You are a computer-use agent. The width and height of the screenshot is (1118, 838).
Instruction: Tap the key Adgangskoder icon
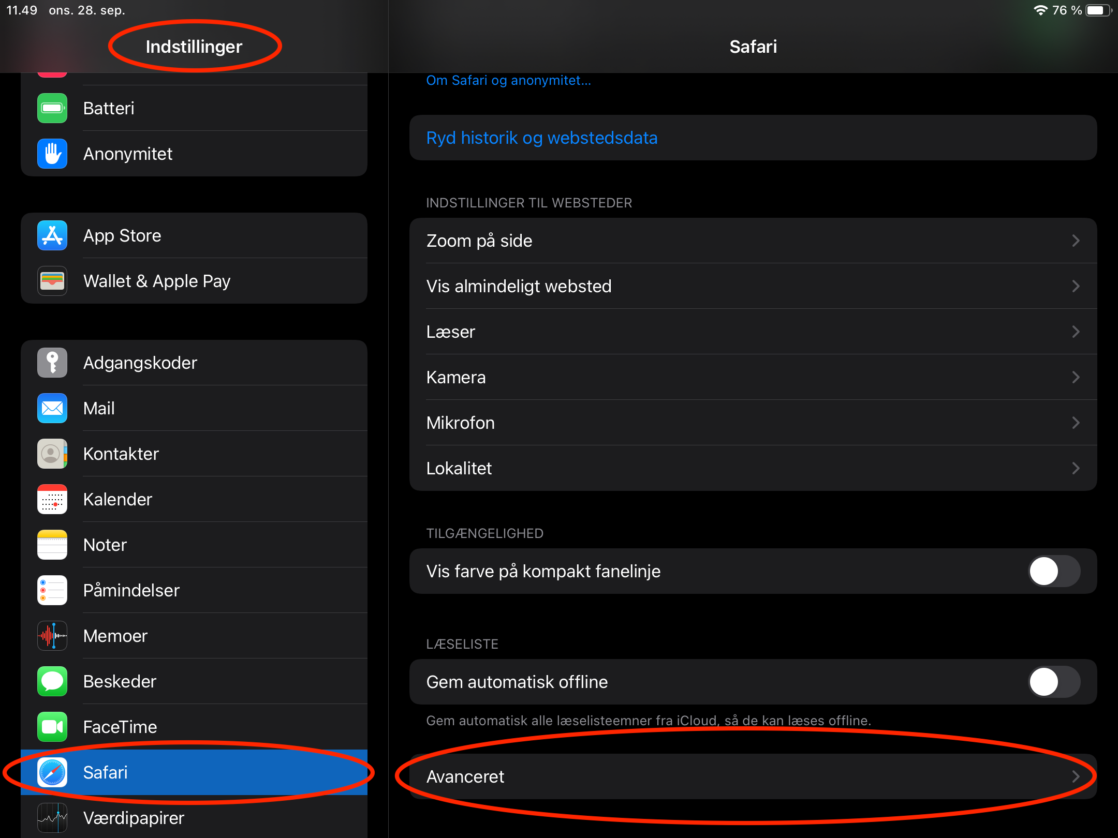tap(52, 363)
